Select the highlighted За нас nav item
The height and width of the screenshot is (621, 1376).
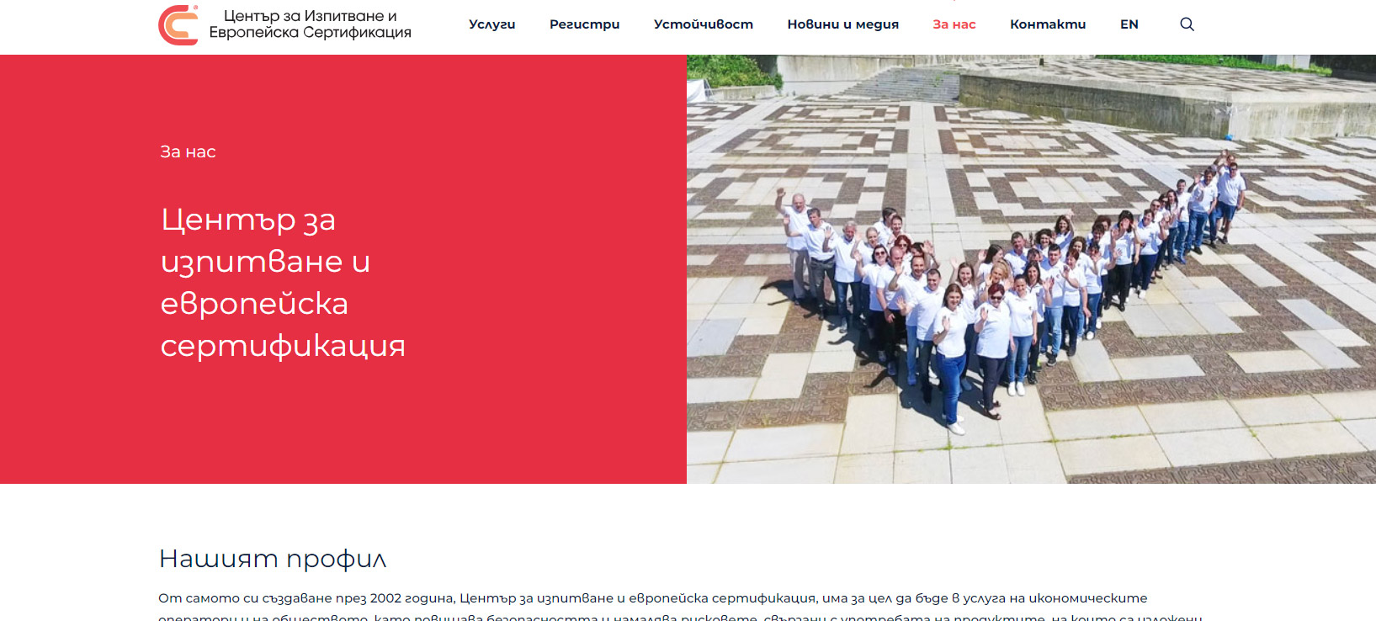(954, 24)
